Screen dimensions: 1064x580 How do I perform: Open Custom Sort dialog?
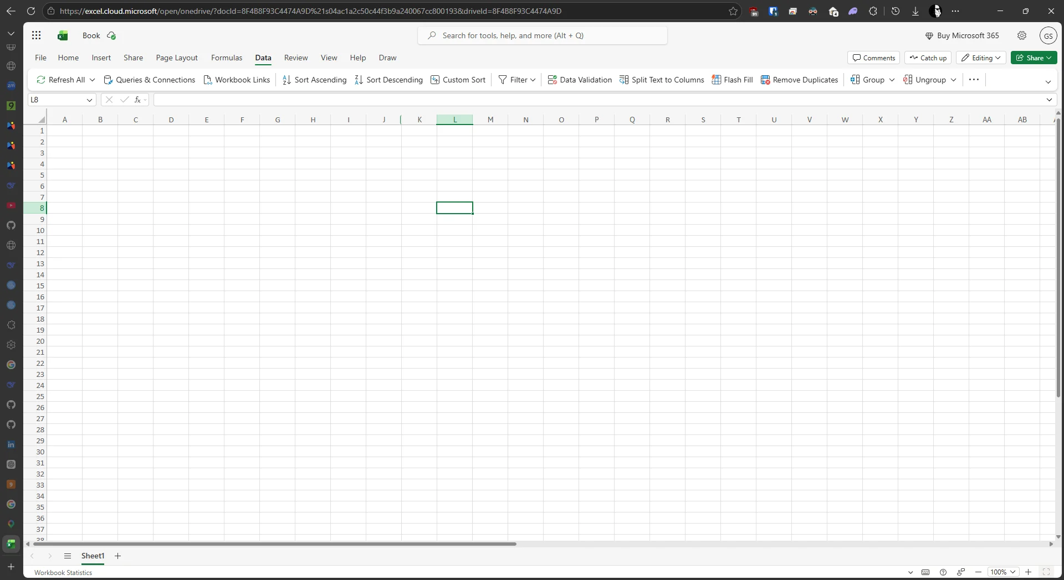[458, 80]
